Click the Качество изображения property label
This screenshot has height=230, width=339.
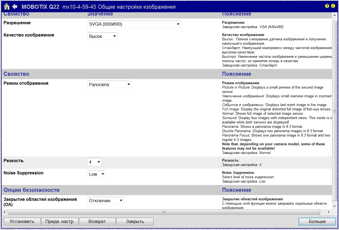point(29,35)
